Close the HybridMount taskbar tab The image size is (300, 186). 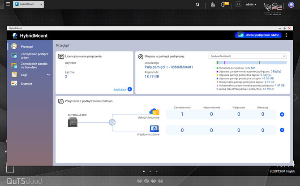click(x=41, y=4)
